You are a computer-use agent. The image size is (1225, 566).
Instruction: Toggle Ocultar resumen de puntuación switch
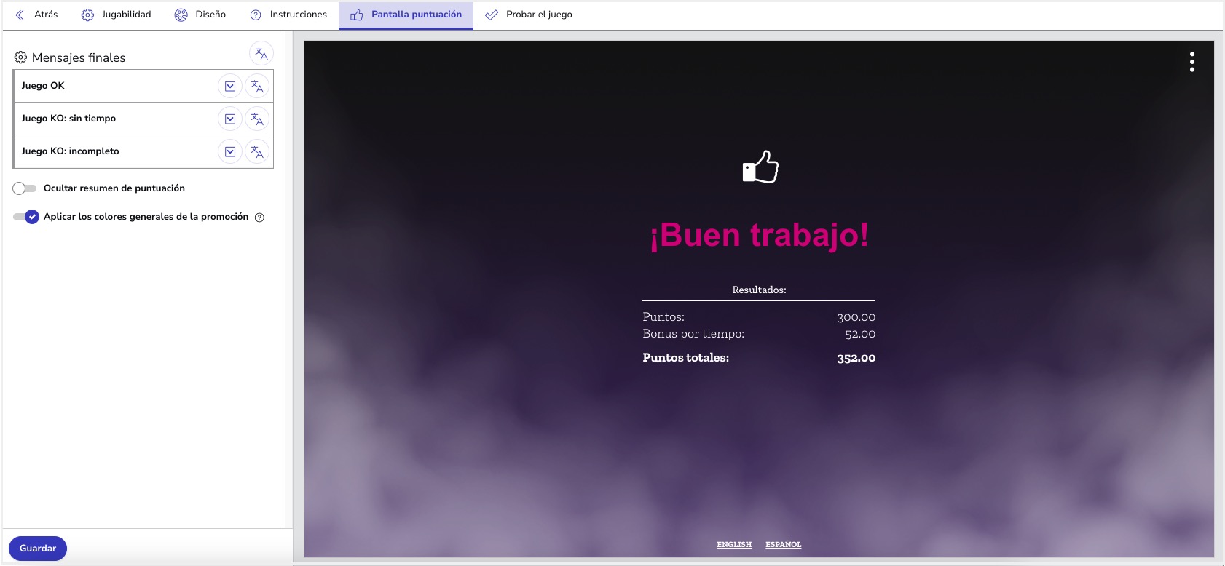point(25,188)
